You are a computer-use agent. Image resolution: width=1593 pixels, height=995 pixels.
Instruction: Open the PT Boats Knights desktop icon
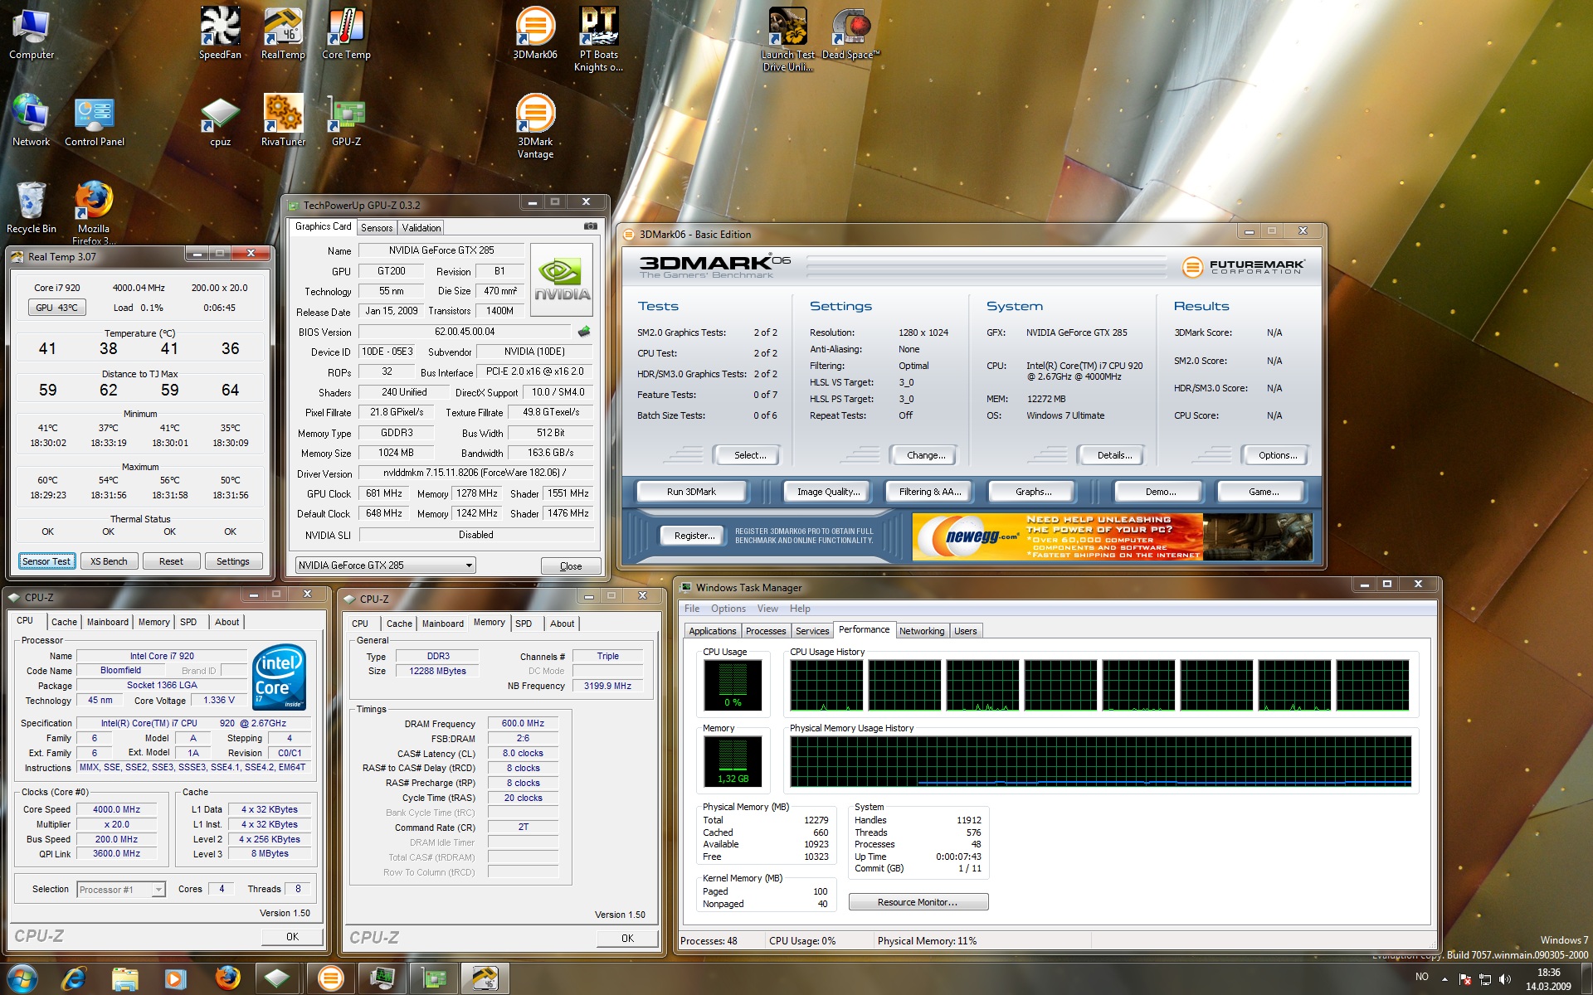click(x=598, y=39)
